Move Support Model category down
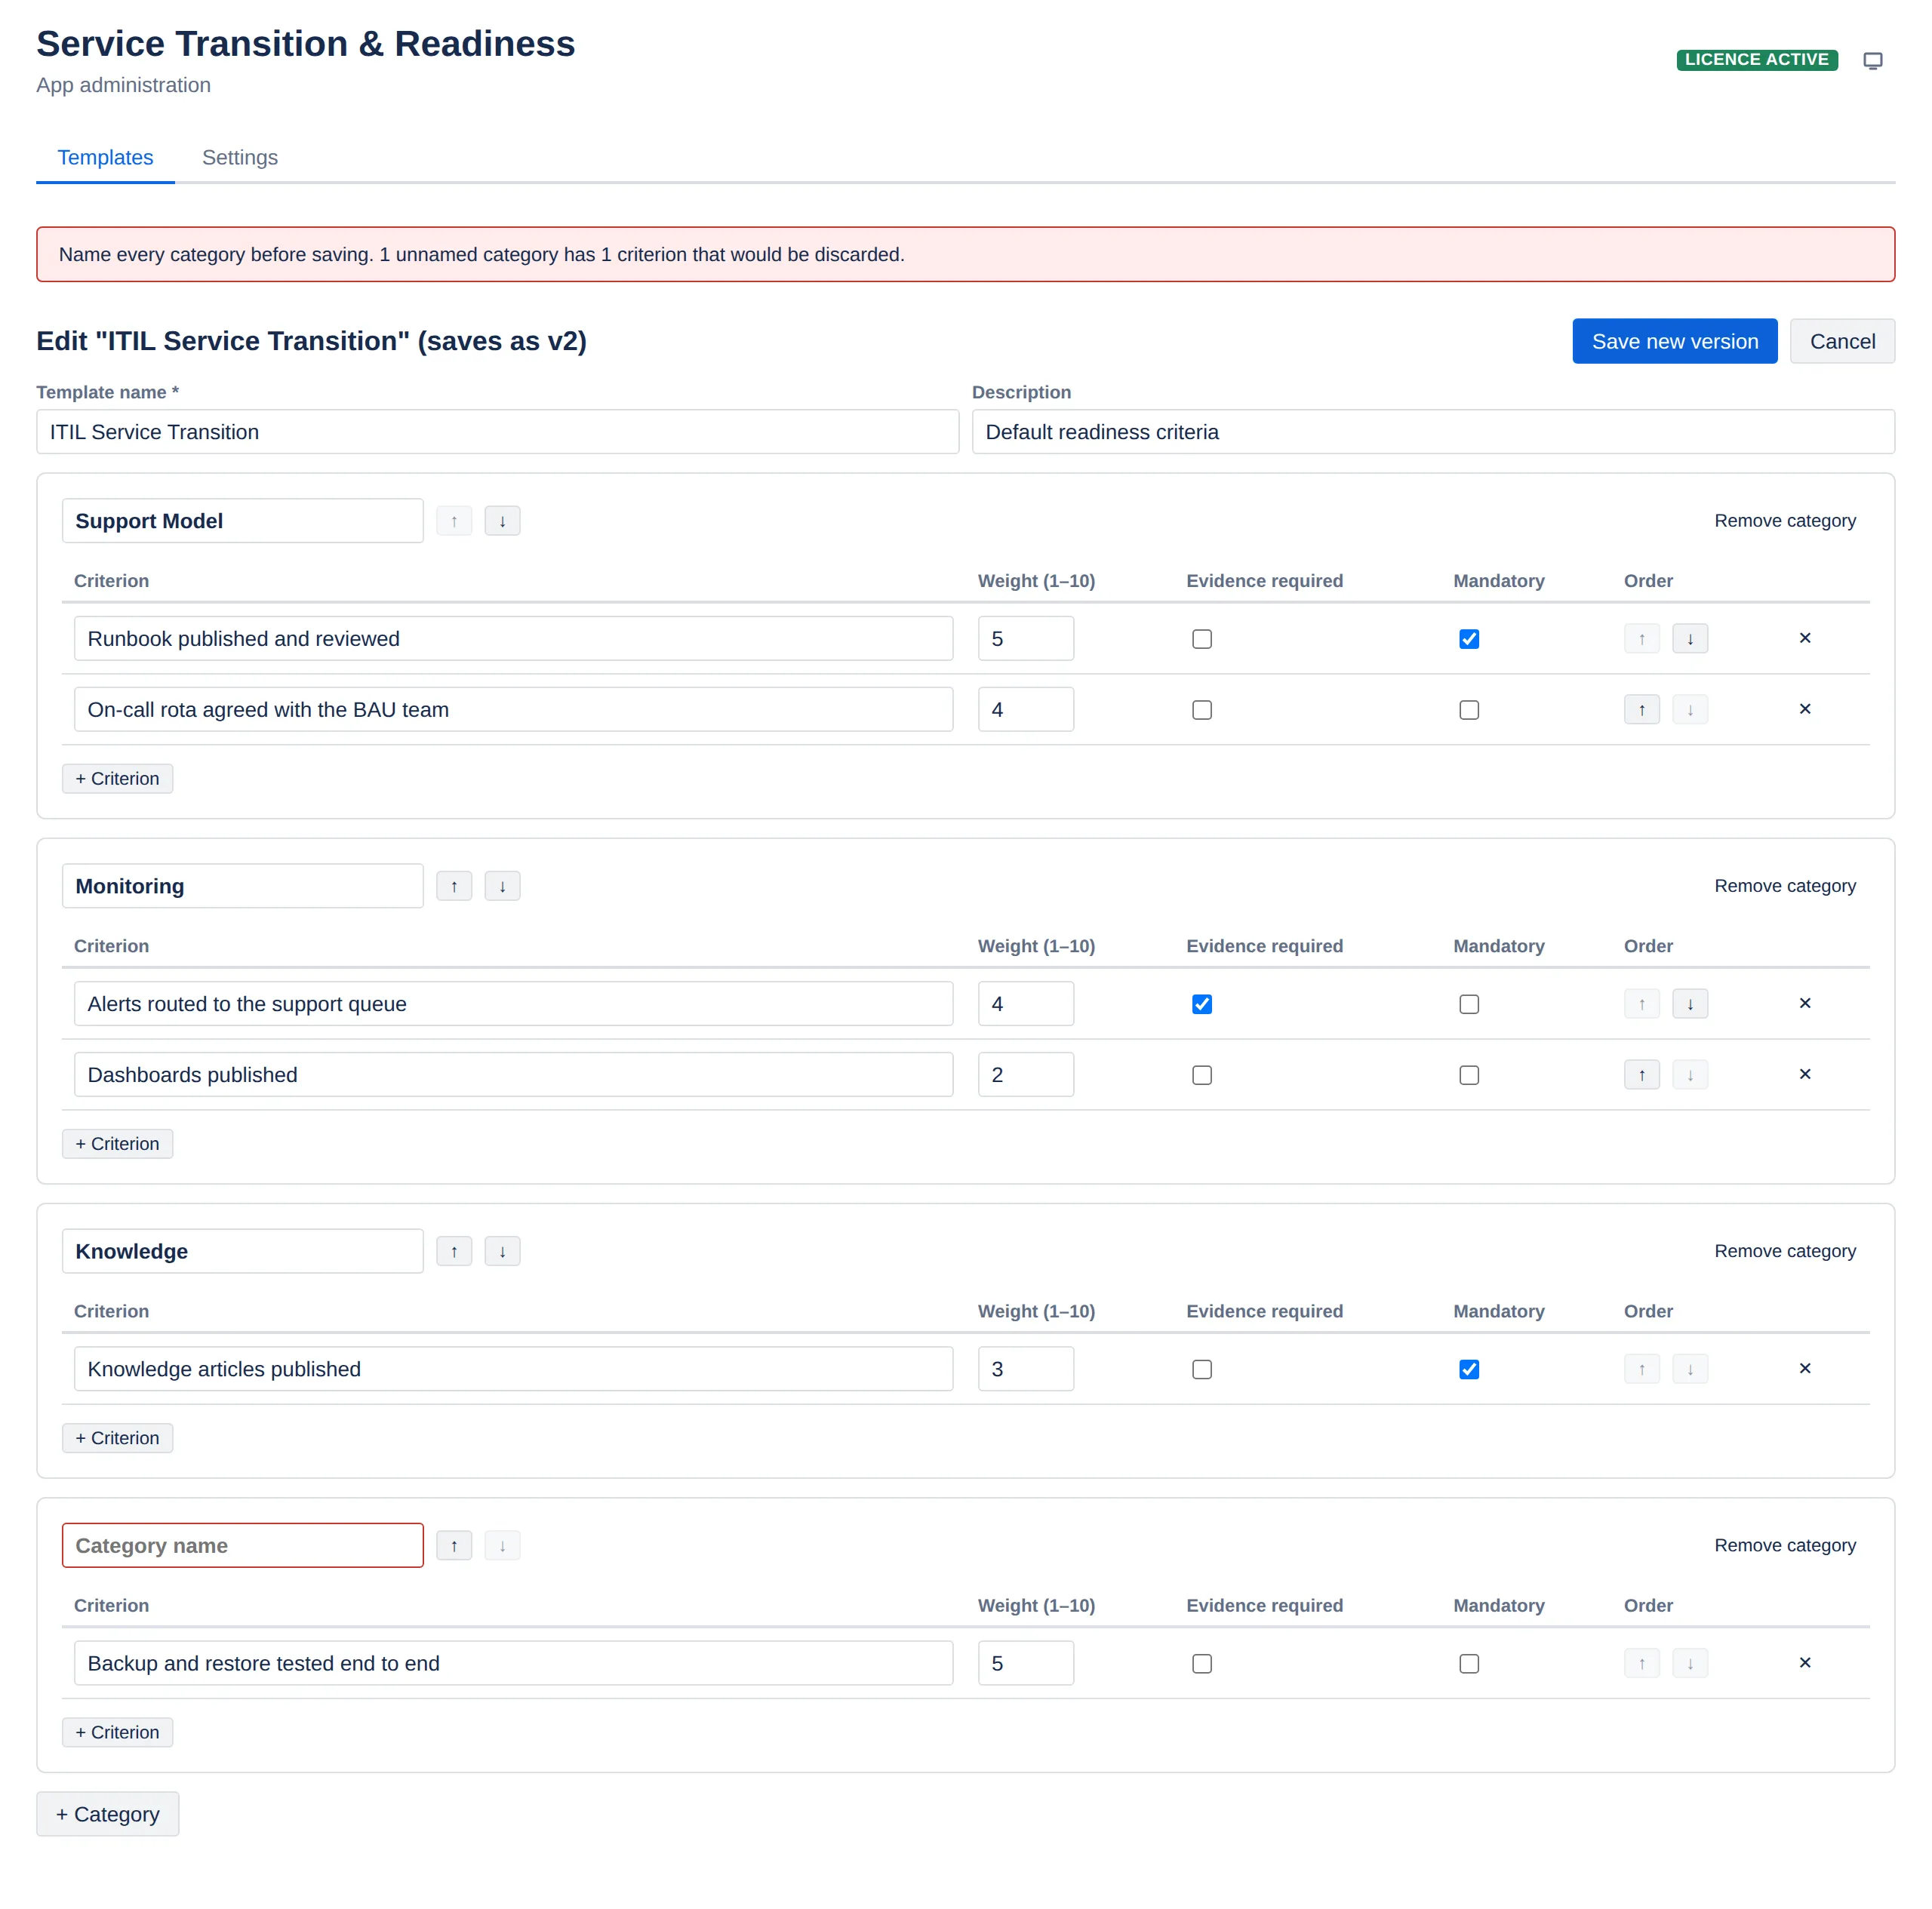 pyautogui.click(x=502, y=521)
